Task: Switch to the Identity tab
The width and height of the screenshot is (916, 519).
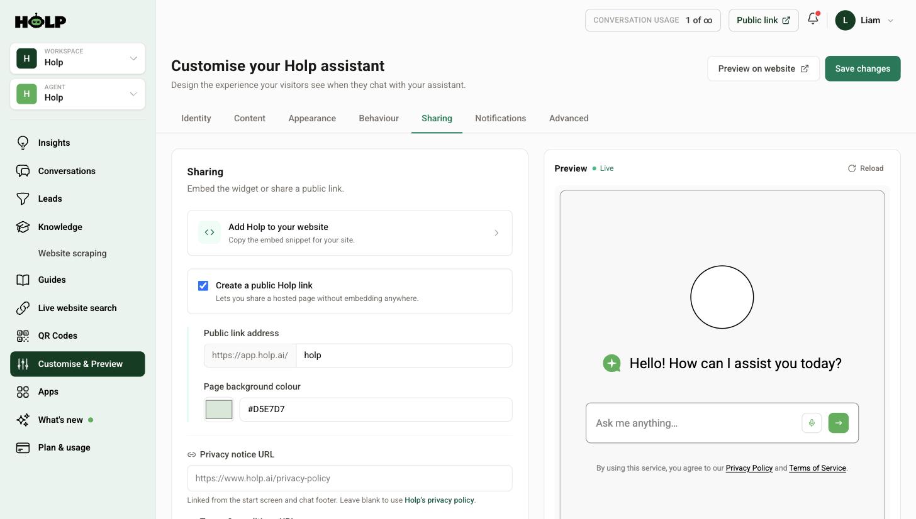Action: 196,118
